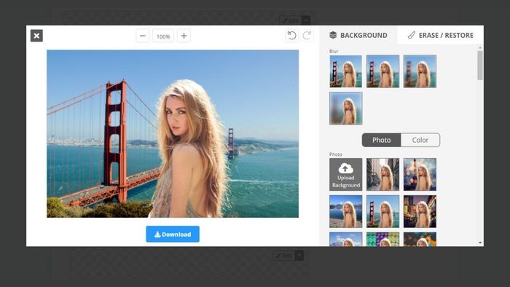The width and height of the screenshot is (510, 287).
Task: Switch to Color background mode
Action: pyautogui.click(x=420, y=140)
